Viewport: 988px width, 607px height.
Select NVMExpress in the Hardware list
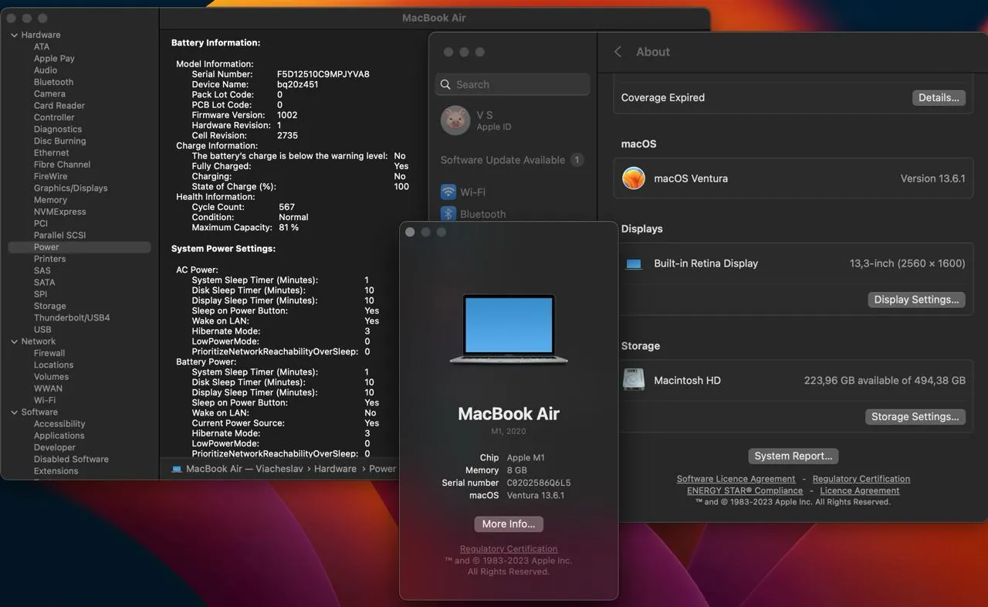[x=60, y=212]
